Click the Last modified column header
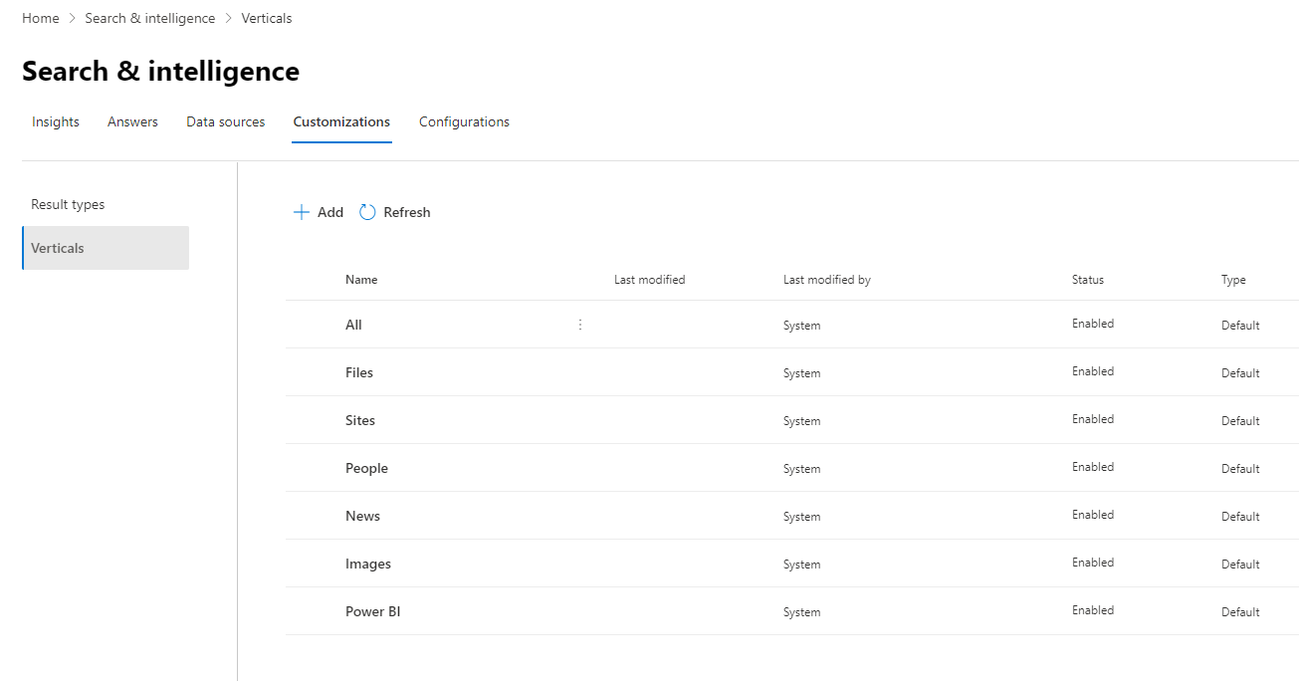The height and width of the screenshot is (681, 1299). pos(649,280)
